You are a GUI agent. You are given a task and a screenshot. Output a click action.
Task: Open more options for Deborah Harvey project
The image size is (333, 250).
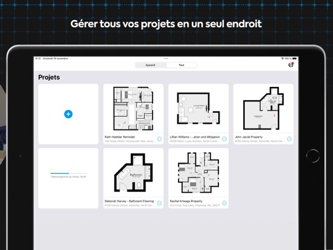[159, 204]
